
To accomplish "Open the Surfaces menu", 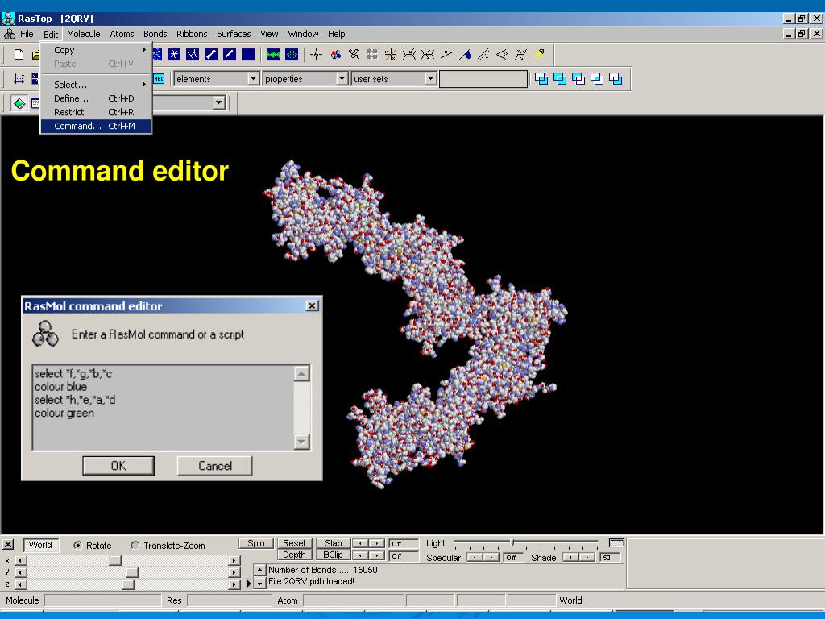I will [x=234, y=34].
